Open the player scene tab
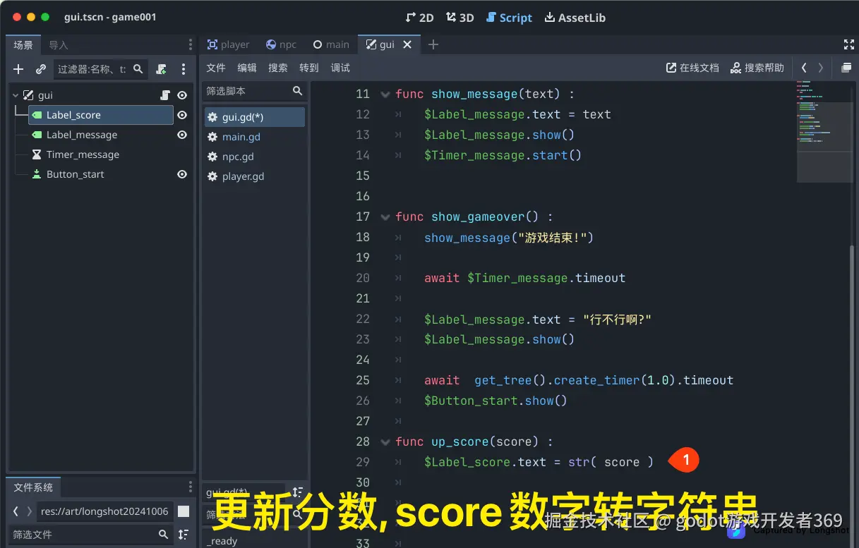The height and width of the screenshot is (548, 859). pos(228,44)
